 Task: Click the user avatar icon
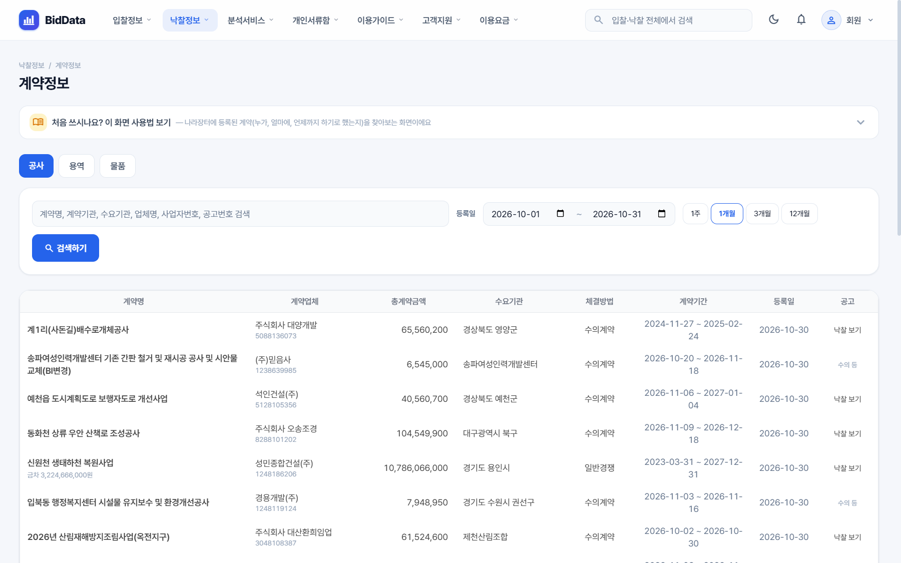pyautogui.click(x=831, y=20)
